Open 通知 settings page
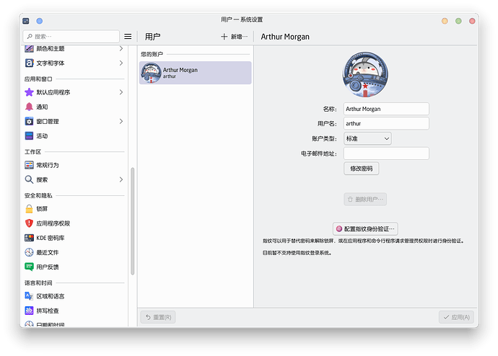The width and height of the screenshot is (498, 356). pos(74,107)
